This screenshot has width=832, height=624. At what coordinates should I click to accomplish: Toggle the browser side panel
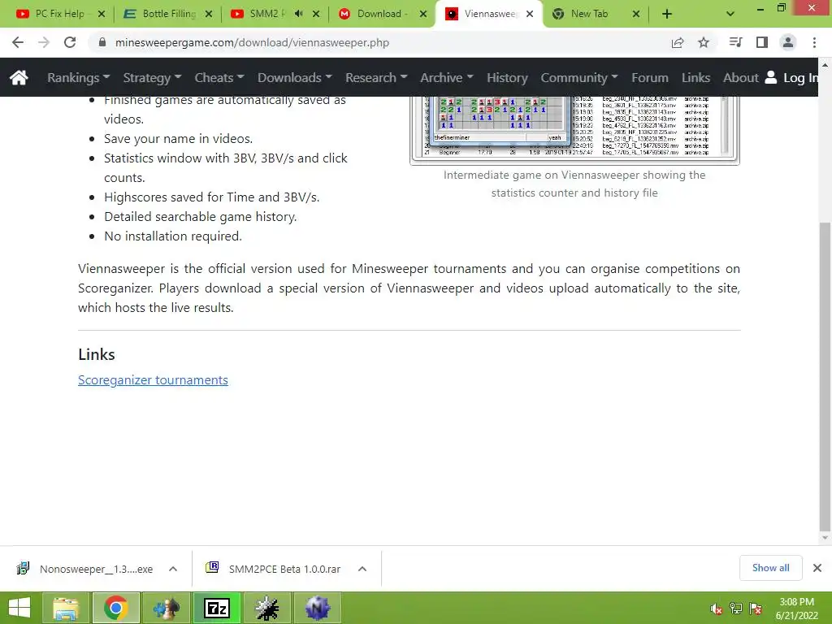click(x=762, y=42)
